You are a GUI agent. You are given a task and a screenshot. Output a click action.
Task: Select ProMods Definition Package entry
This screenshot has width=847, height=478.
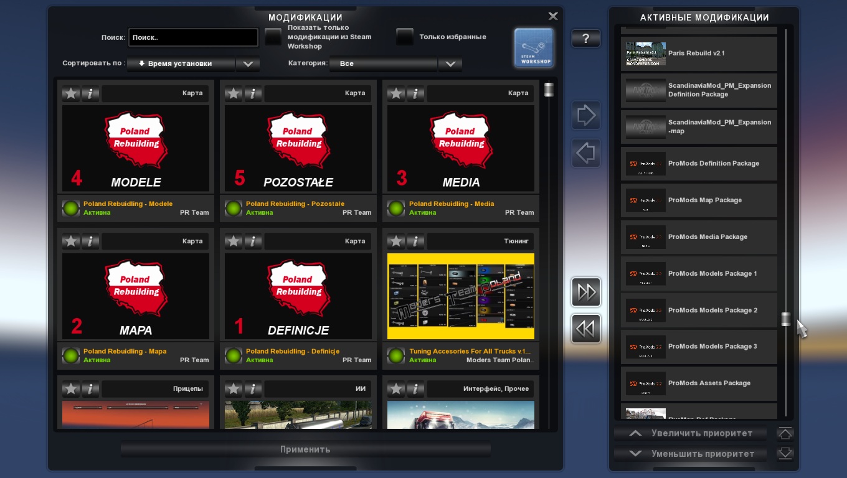(x=699, y=164)
